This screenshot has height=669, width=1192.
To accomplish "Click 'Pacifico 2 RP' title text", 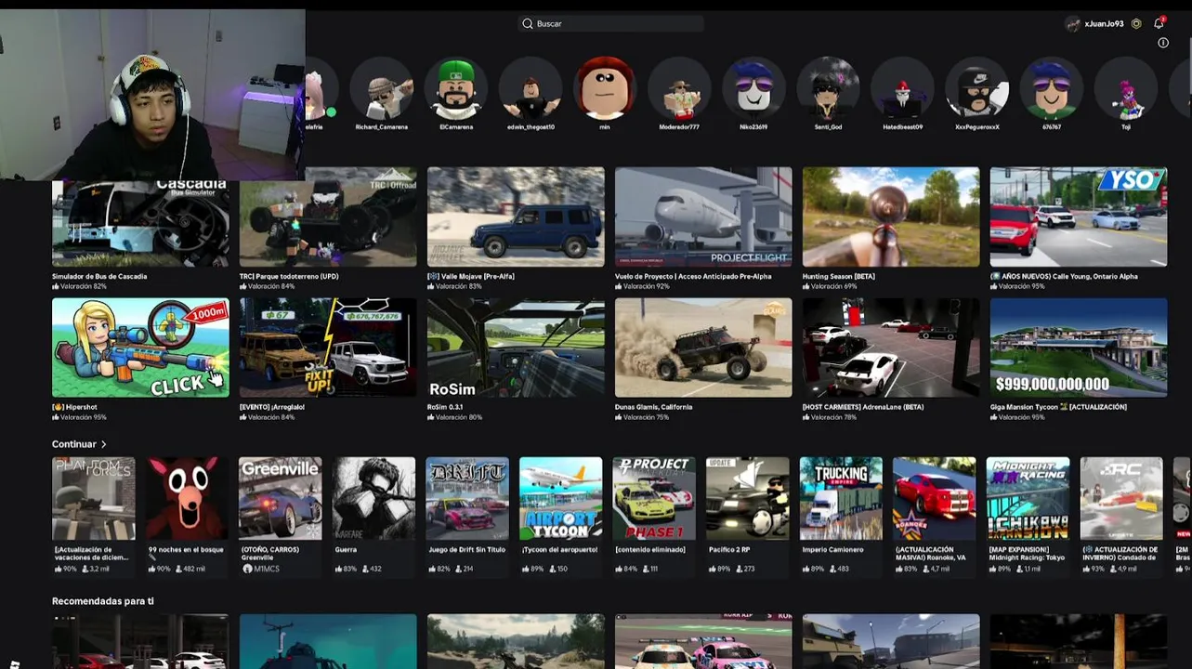I will 729,550.
